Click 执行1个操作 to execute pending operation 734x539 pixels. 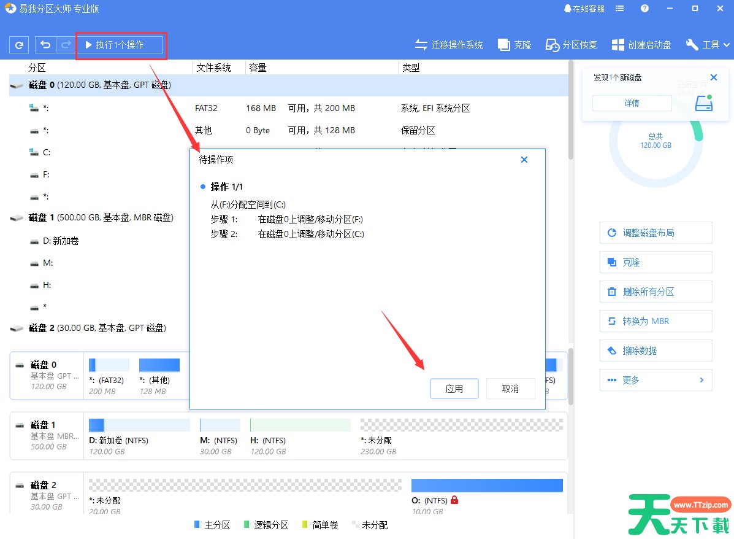[x=121, y=45]
